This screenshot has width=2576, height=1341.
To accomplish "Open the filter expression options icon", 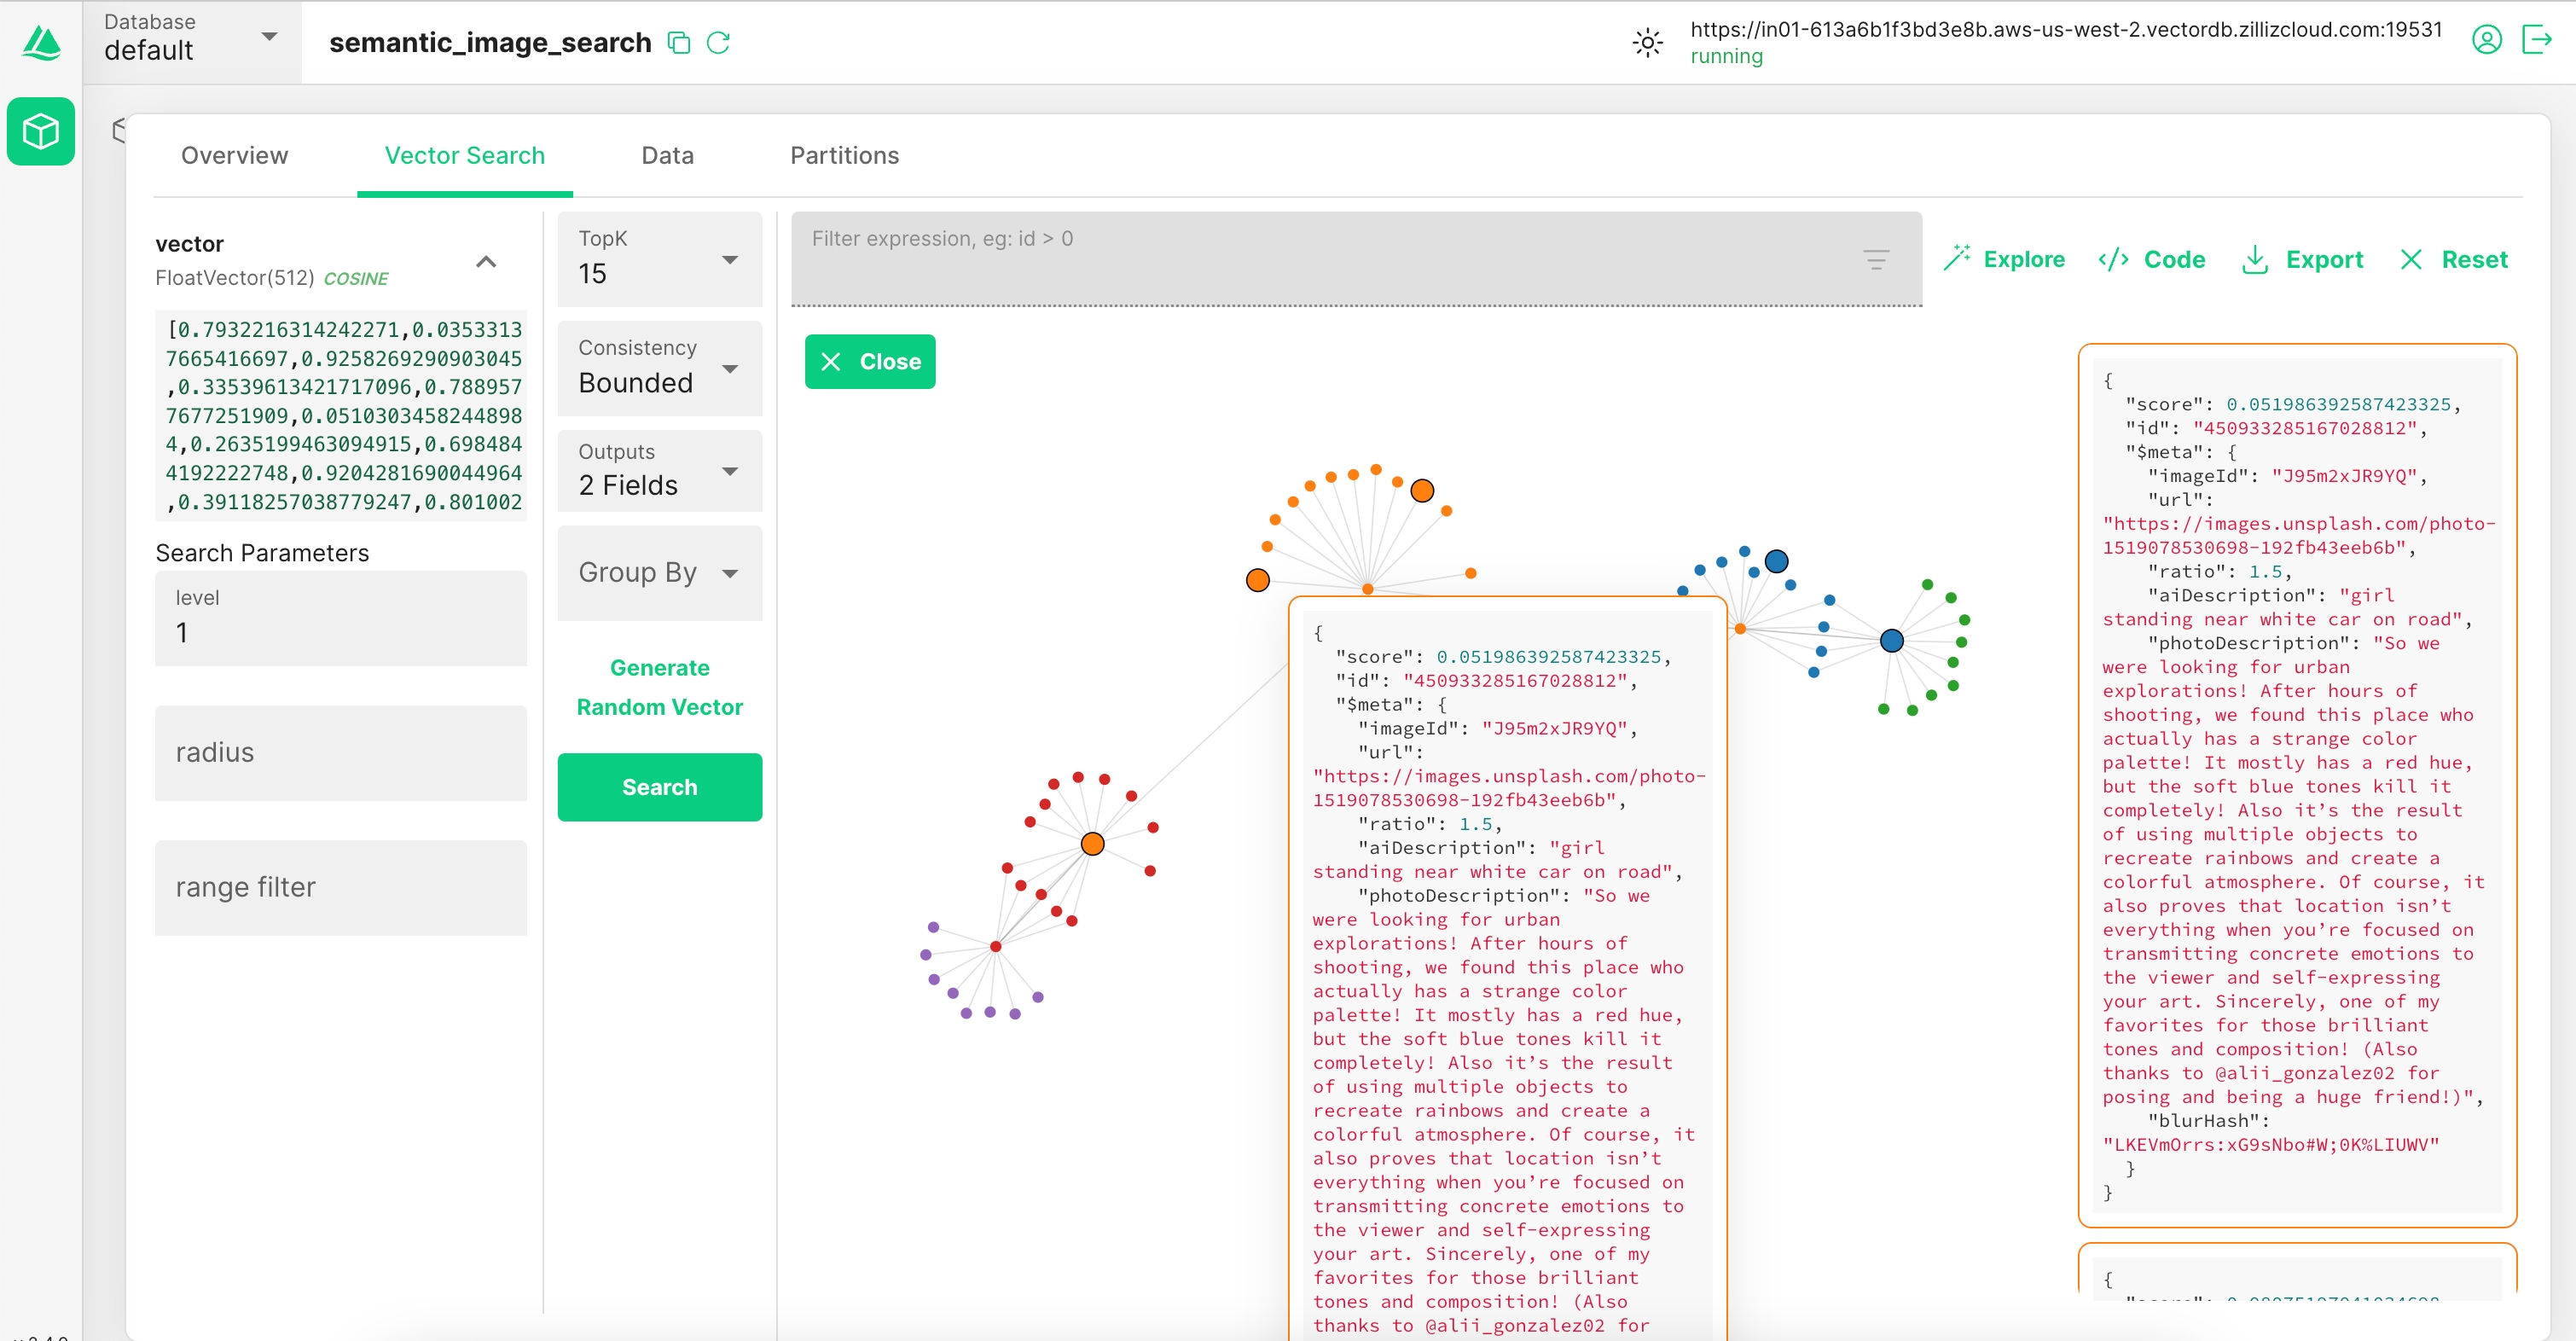I will (1876, 260).
